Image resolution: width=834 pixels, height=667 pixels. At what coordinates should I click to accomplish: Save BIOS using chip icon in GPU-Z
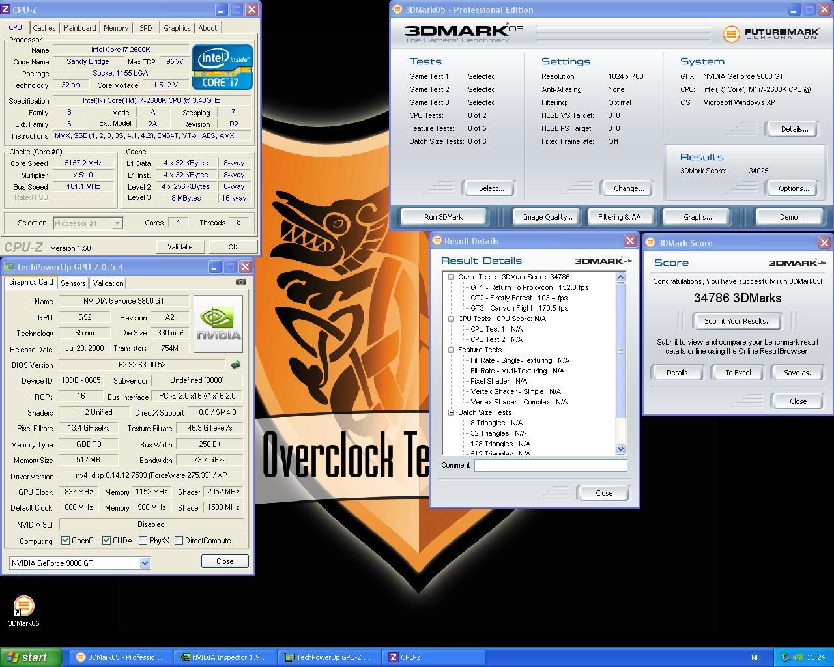pos(236,365)
